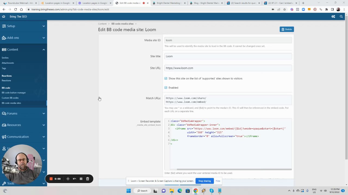The image size is (348, 195).
Task: Open Skype from the taskbar
Action: click(212, 191)
